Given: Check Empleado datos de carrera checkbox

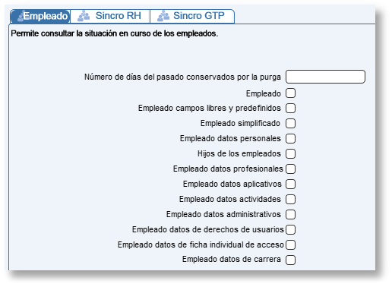Looking at the screenshot, I should tap(290, 260).
